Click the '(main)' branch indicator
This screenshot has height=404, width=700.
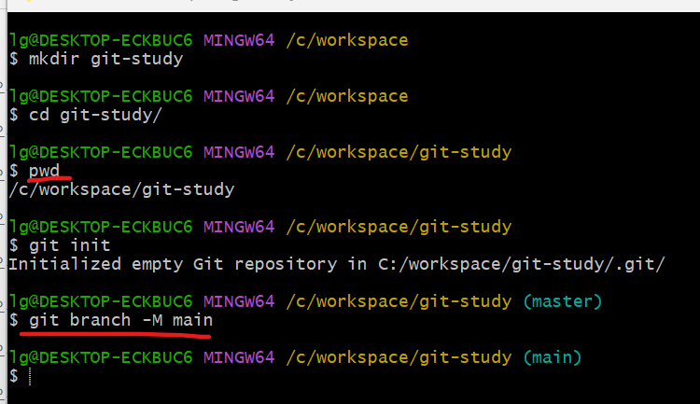(553, 357)
